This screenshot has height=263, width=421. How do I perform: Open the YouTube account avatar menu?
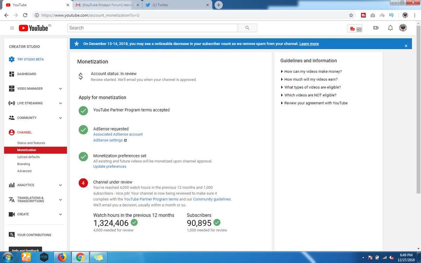pos(403,28)
